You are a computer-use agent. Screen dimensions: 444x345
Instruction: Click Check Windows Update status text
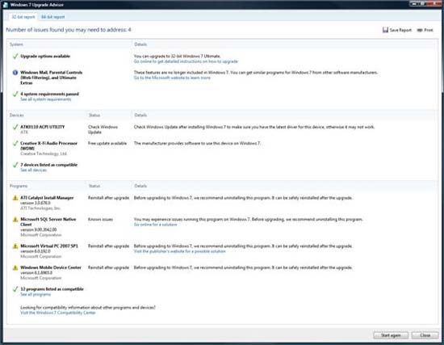[103, 129]
